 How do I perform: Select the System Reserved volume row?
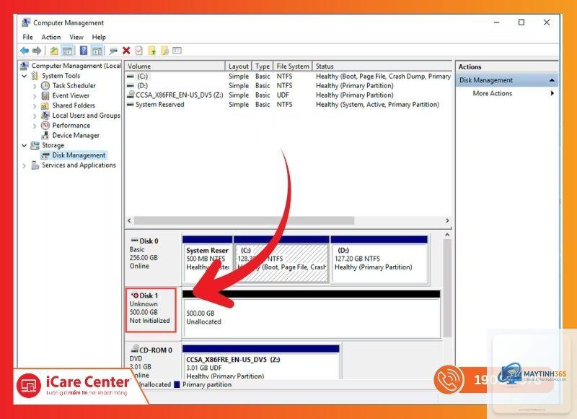pyautogui.click(x=288, y=104)
